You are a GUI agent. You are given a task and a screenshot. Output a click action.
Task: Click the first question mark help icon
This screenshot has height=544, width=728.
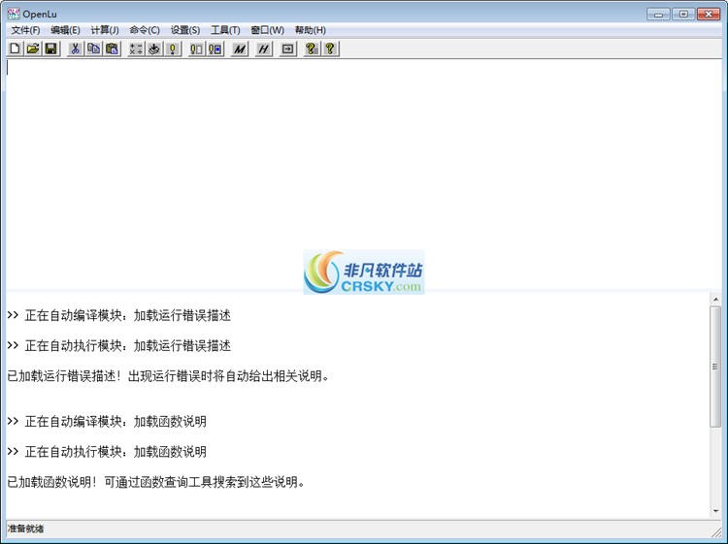click(312, 48)
